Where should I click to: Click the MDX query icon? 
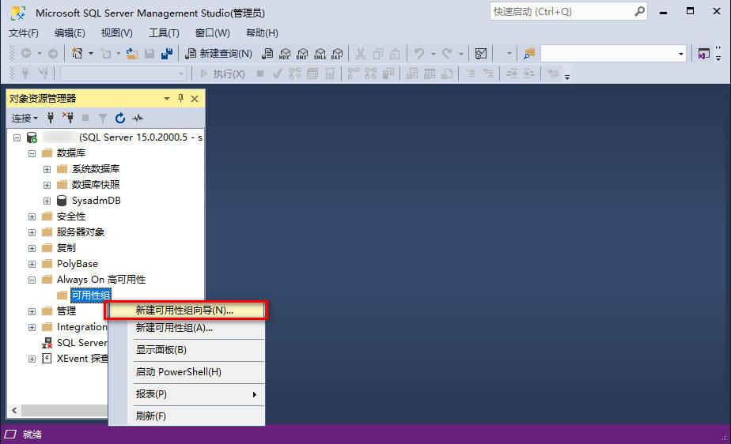284,54
